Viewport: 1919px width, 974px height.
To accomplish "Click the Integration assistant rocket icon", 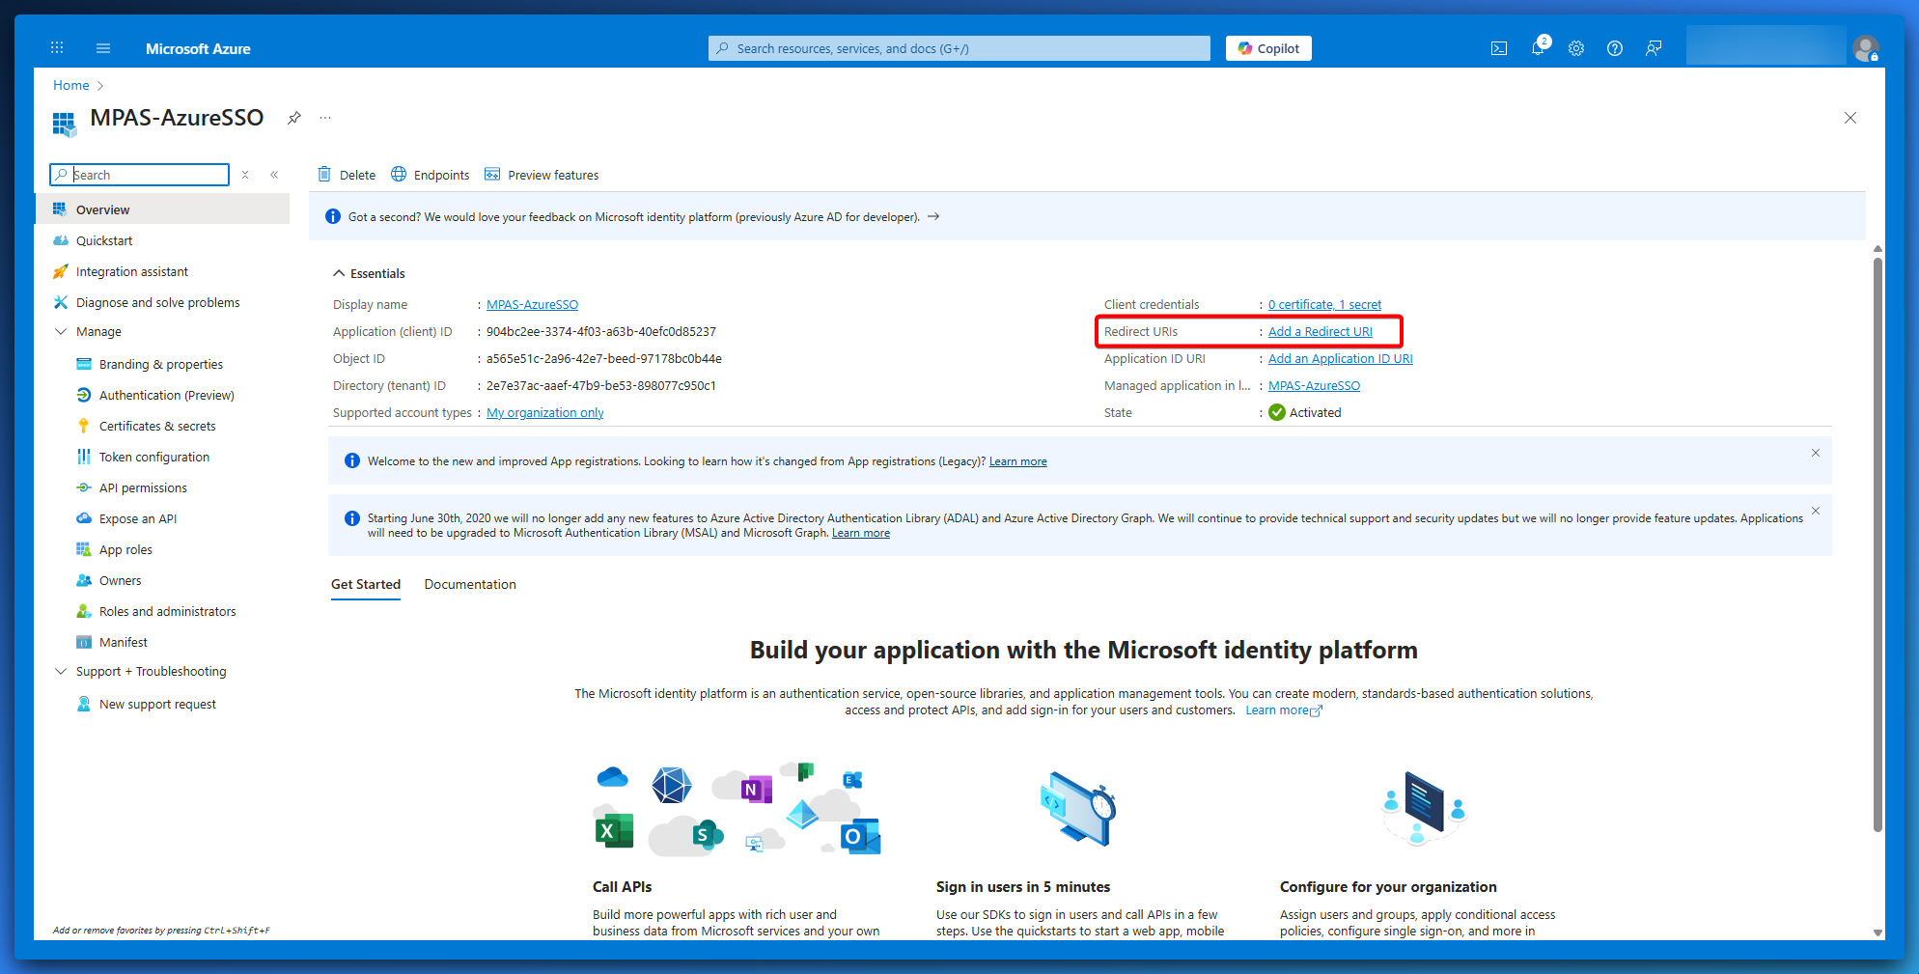I will click(x=61, y=271).
